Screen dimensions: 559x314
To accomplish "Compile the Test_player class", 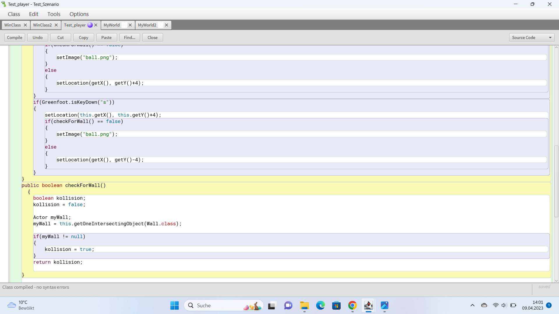I will [x=15, y=37].
